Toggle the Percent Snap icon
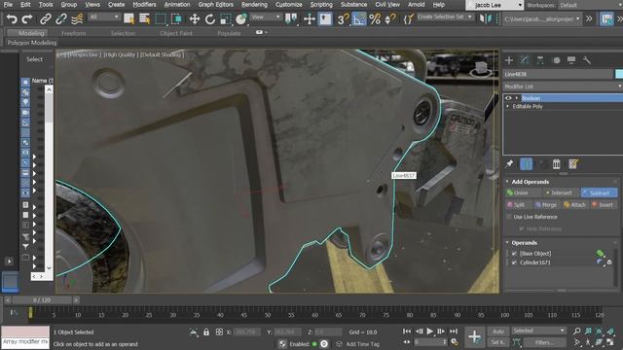This screenshot has width=623, height=350. click(374, 18)
